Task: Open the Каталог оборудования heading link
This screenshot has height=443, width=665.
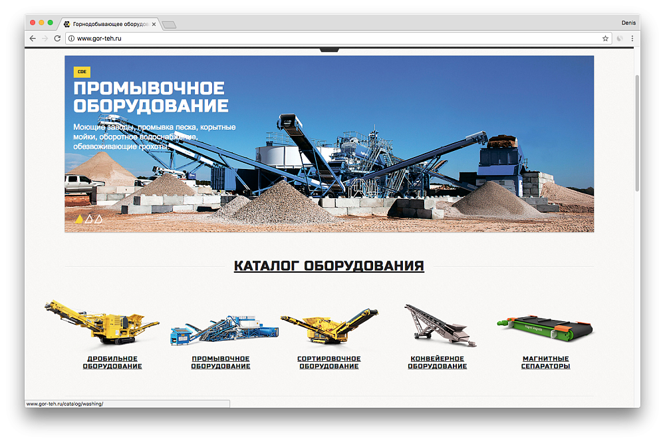Action: coord(329,266)
